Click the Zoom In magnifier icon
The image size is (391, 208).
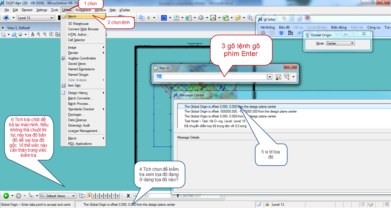38,34
